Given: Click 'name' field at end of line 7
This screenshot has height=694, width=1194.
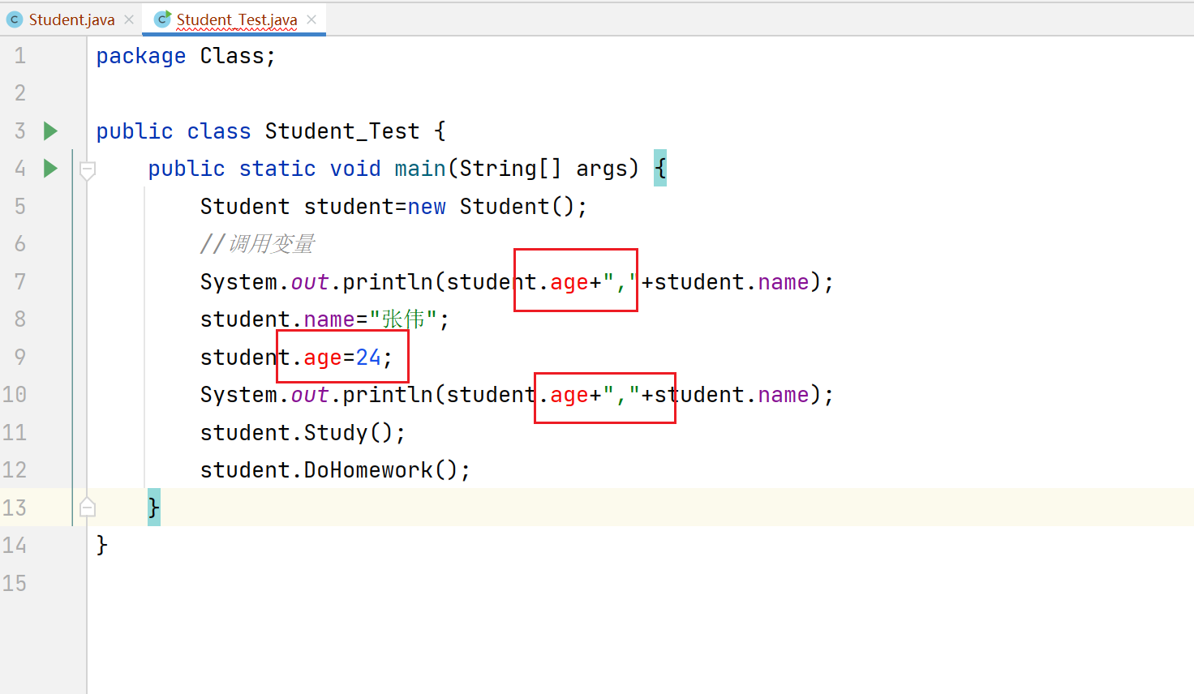Looking at the screenshot, I should [x=784, y=282].
